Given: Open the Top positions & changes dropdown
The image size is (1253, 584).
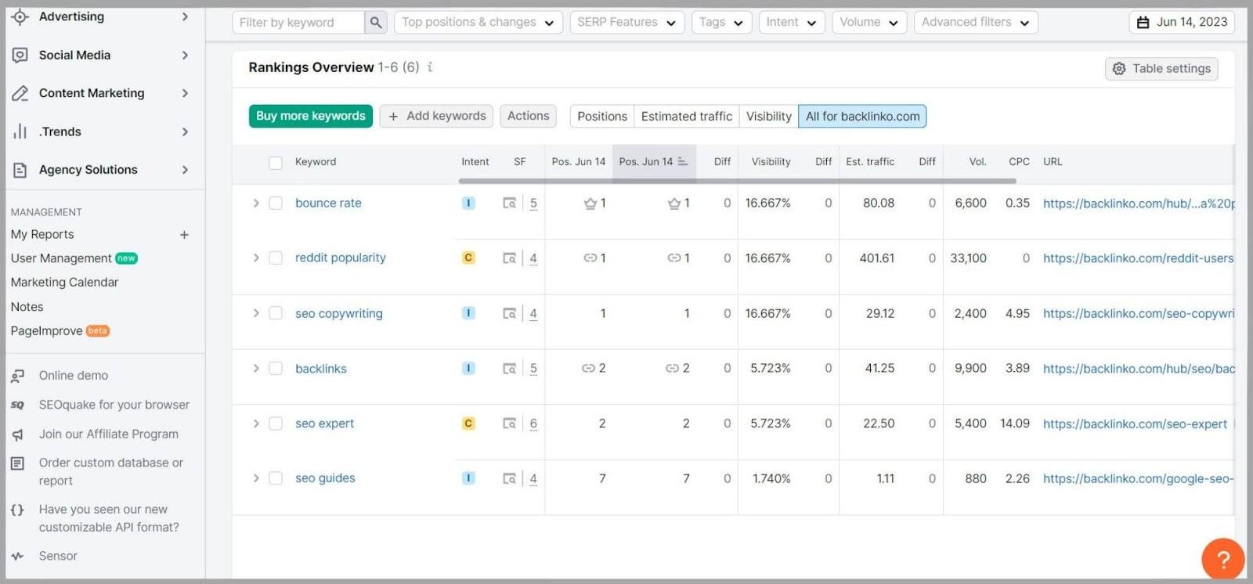Looking at the screenshot, I should (x=477, y=23).
